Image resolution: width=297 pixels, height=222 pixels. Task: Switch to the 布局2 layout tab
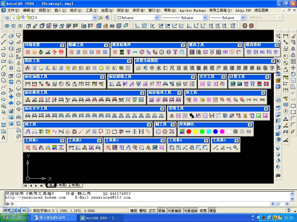76,185
